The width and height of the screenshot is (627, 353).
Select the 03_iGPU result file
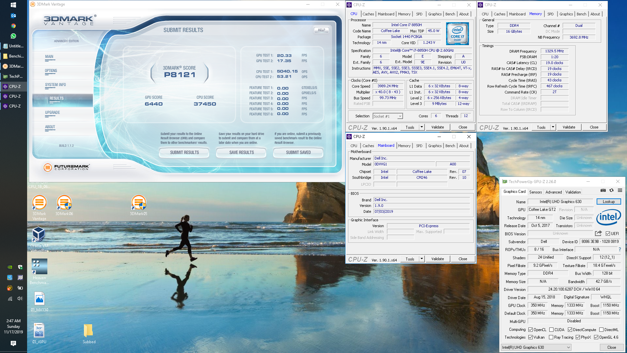pos(39,333)
